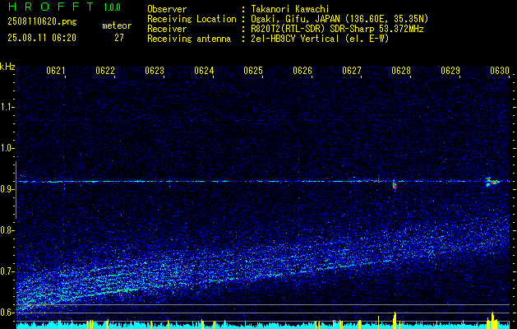Click the Observer label

[167, 9]
